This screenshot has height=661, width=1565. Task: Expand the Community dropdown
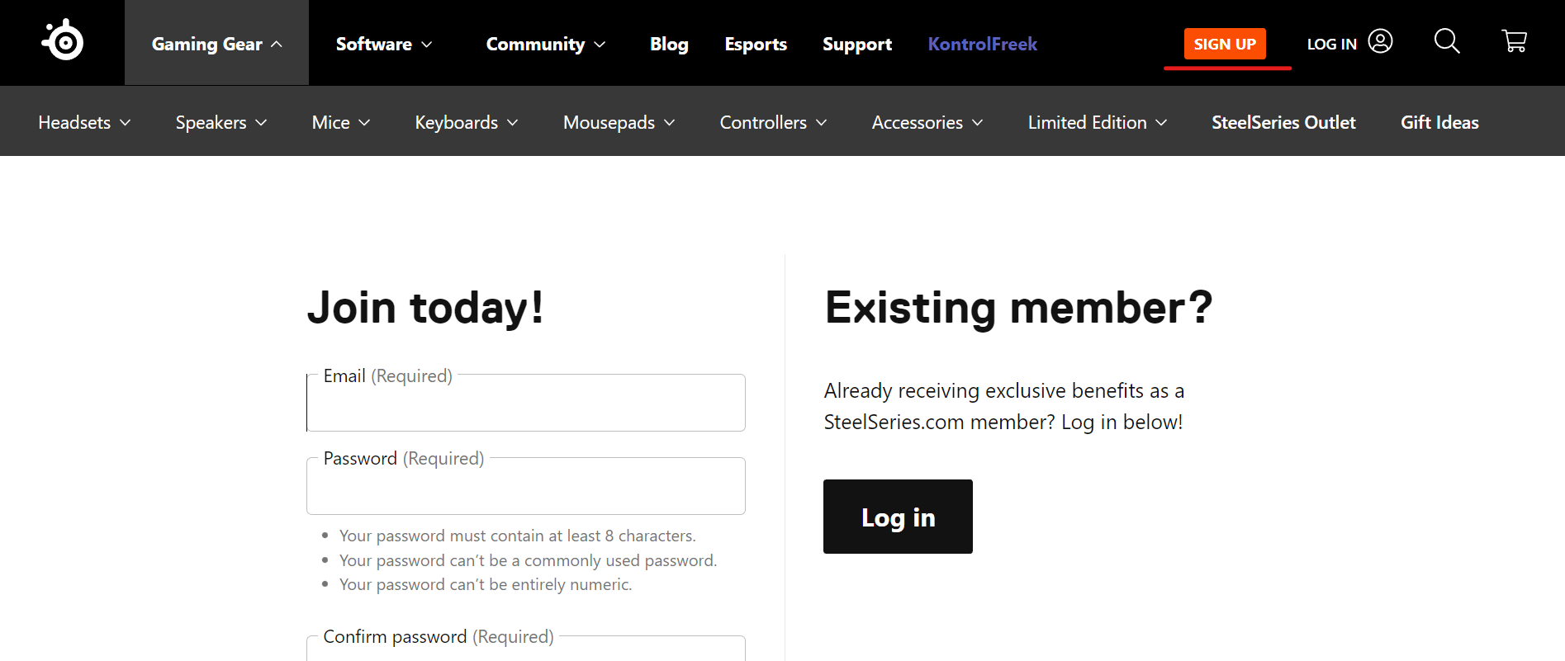click(546, 44)
